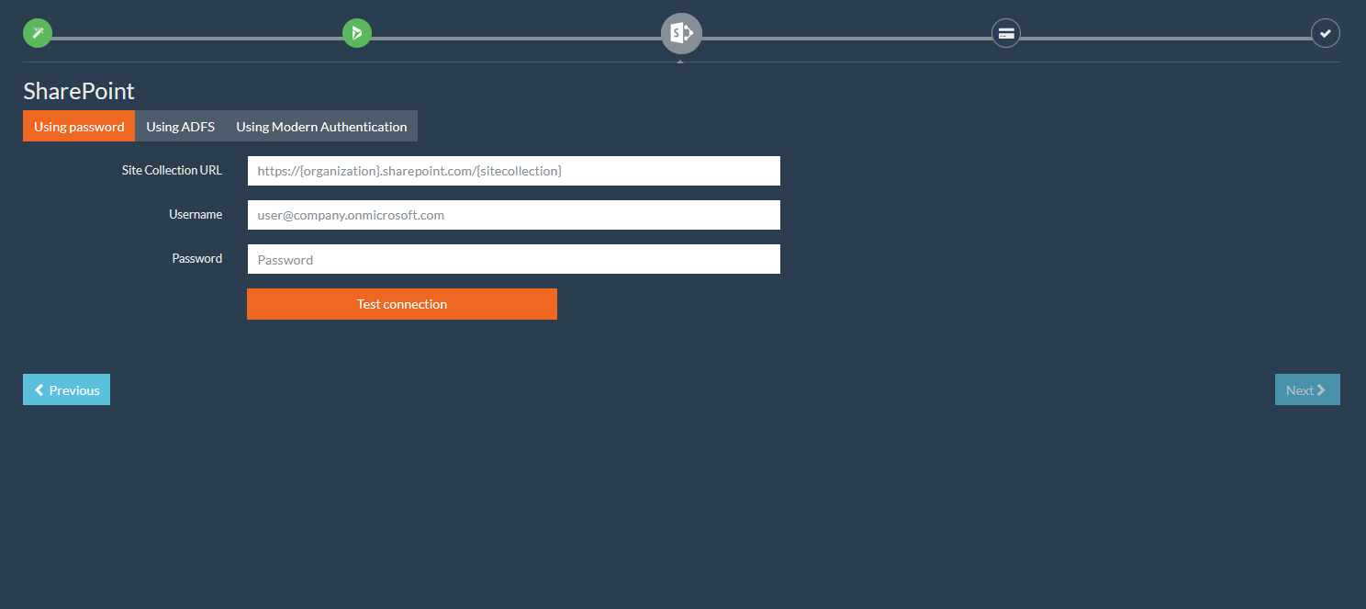
Task: Click the "Password" field label
Action: pyautogui.click(x=197, y=258)
